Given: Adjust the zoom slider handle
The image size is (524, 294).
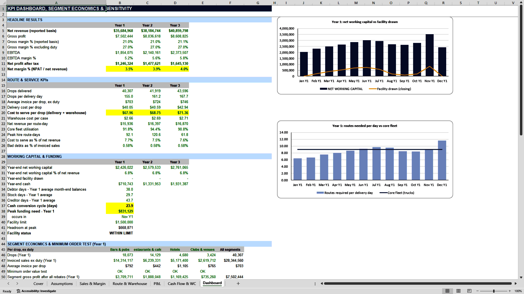Looking at the screenshot, I should [494, 291].
